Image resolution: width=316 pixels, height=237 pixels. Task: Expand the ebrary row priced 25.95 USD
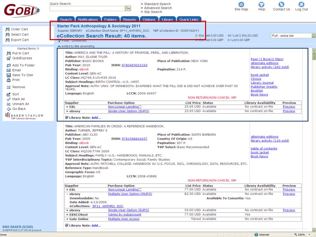[67, 111]
